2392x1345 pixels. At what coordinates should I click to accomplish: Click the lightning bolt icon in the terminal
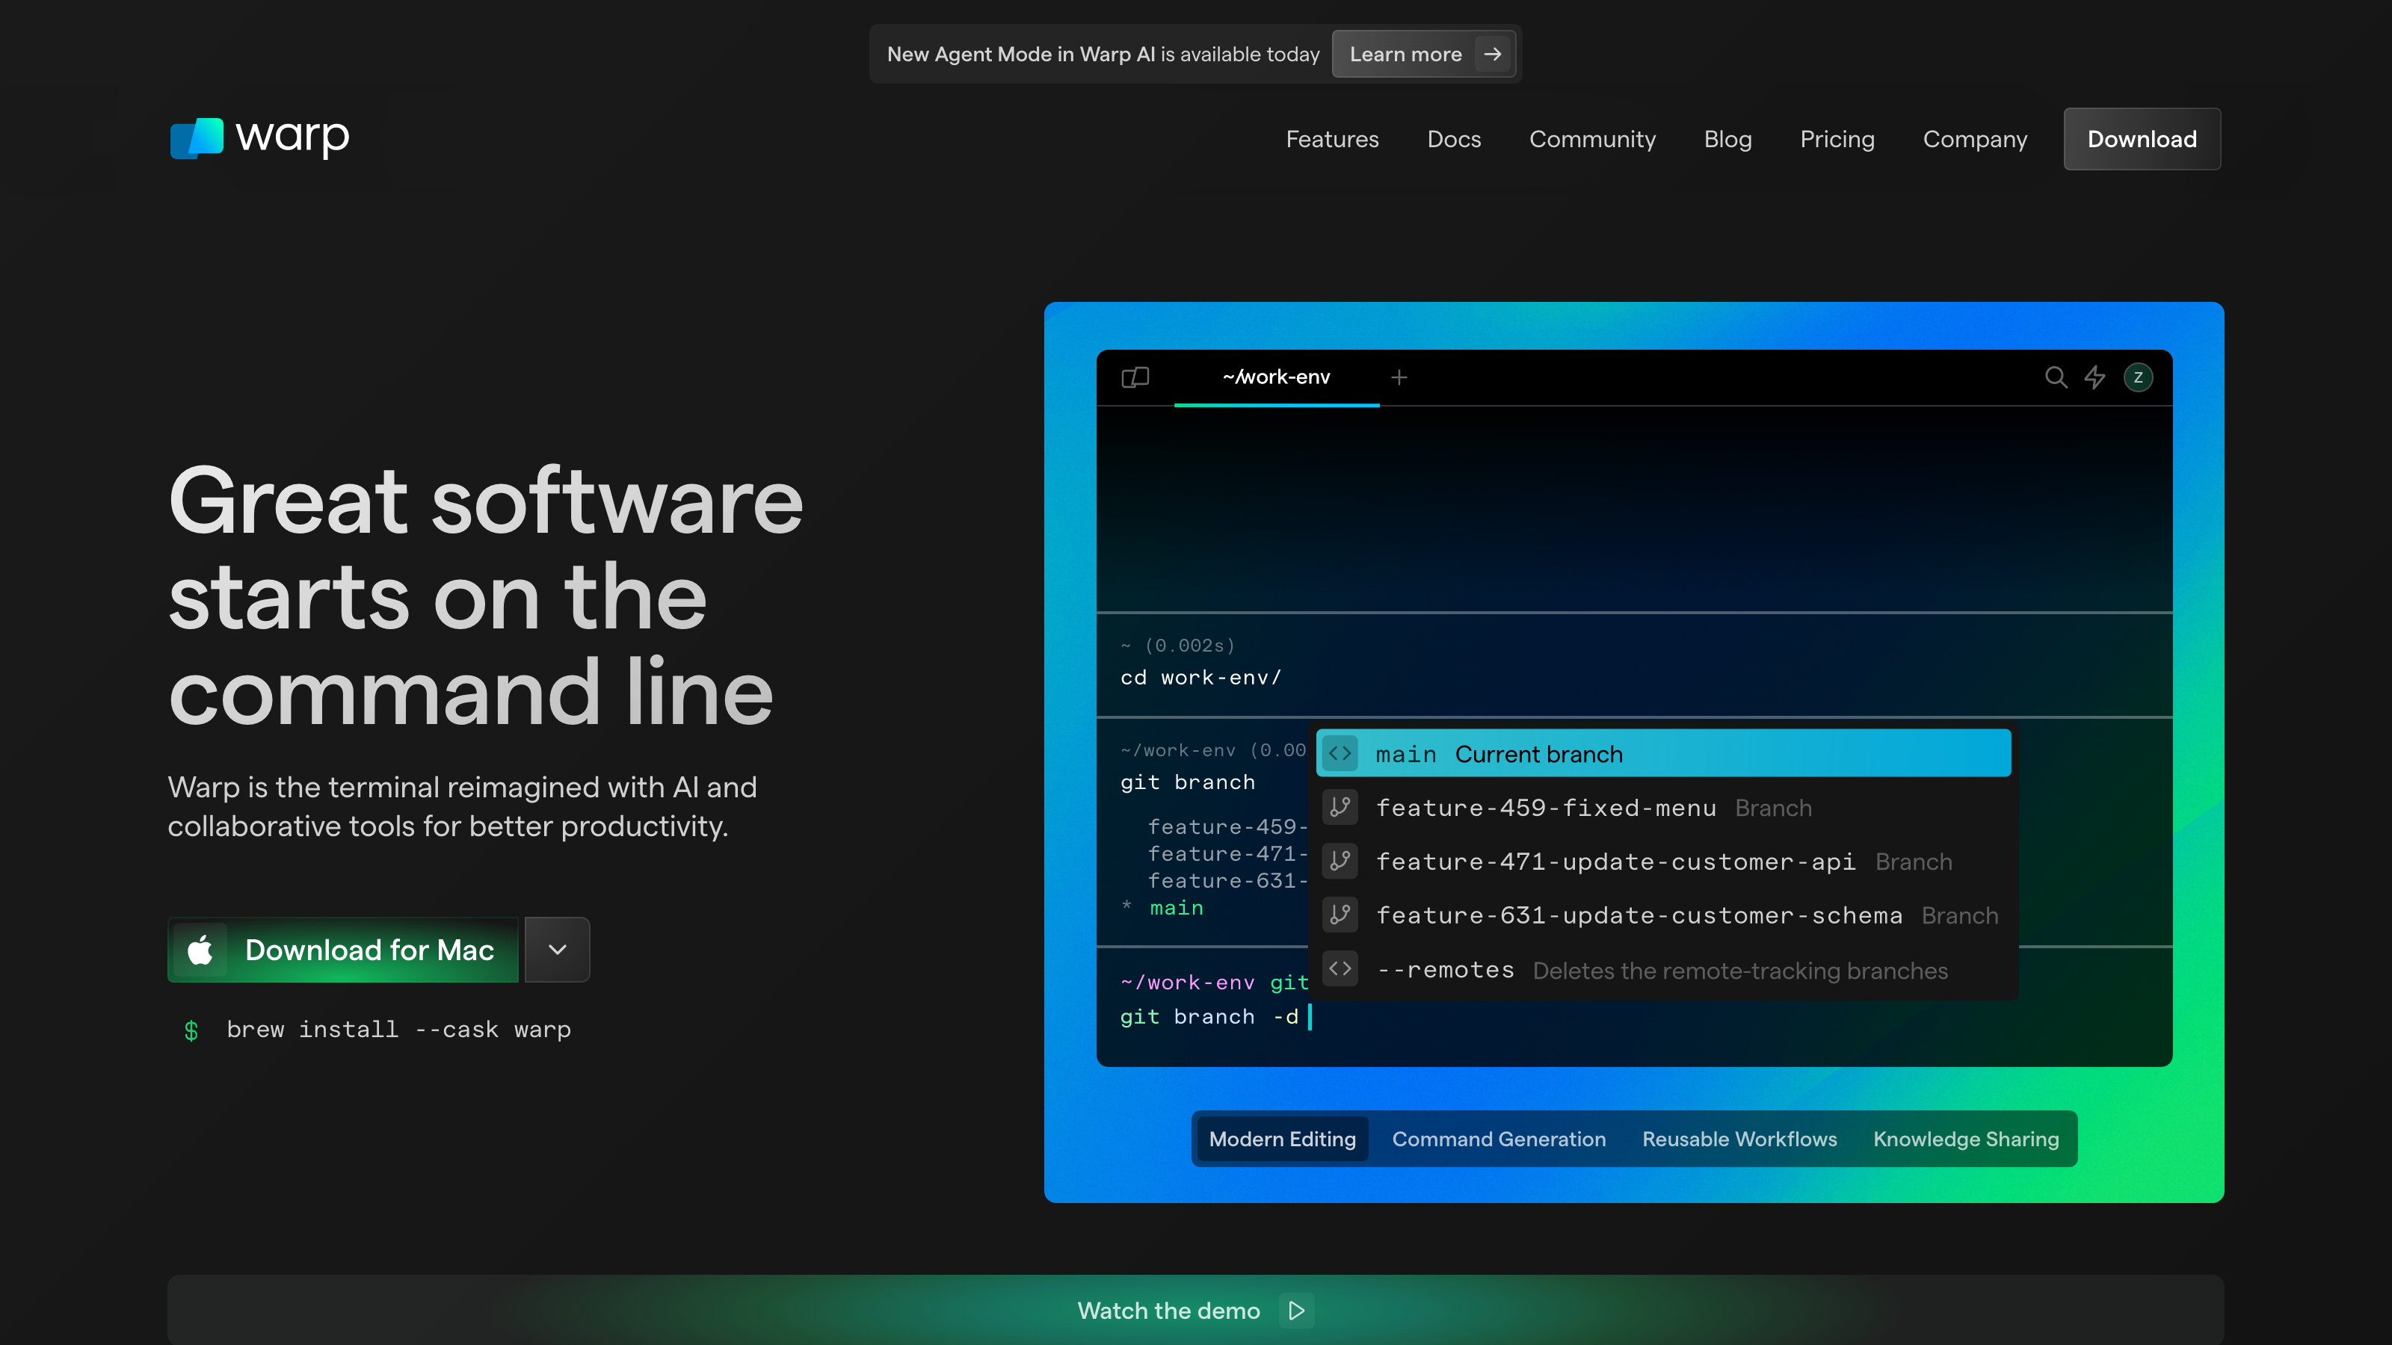pyautogui.click(x=2094, y=377)
